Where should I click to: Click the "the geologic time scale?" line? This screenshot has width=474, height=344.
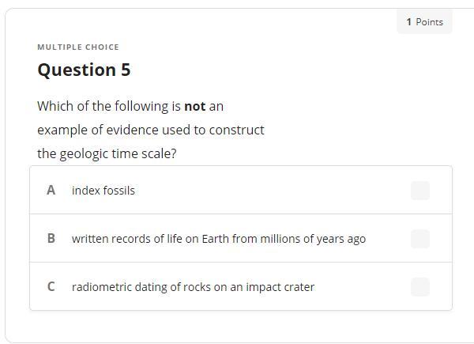(x=107, y=153)
